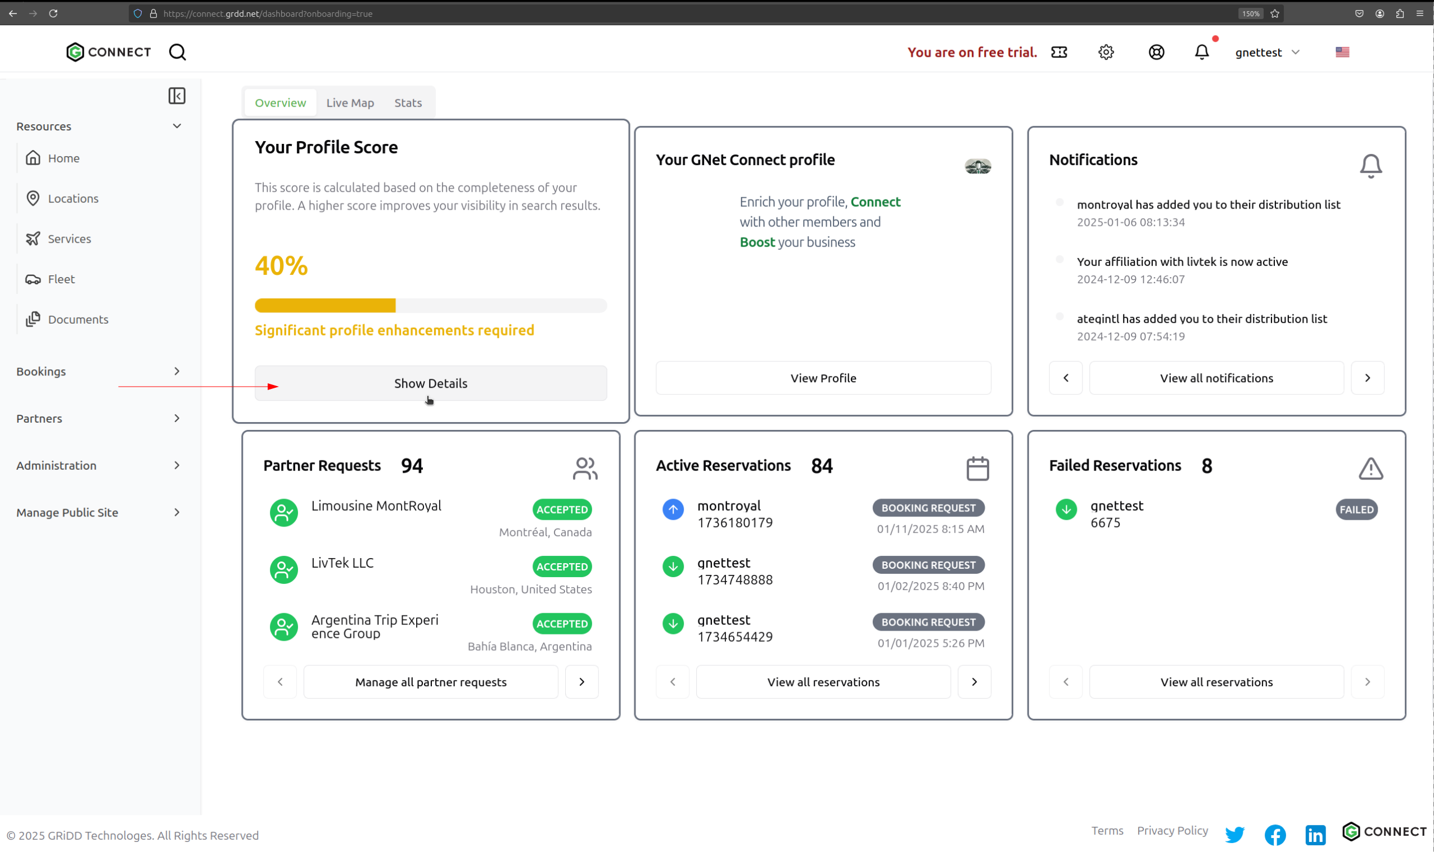Open LinkedIn icon in footer
Screen dimensions: 1434x852
(x=1315, y=834)
